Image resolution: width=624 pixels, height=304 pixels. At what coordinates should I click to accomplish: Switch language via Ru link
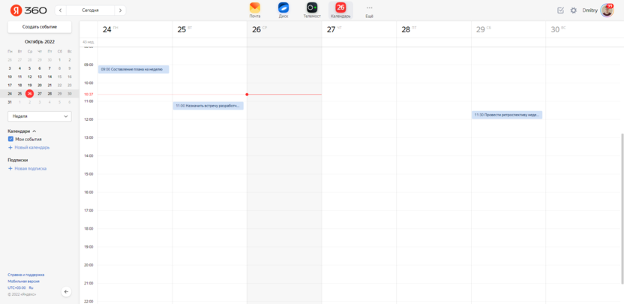pyautogui.click(x=31, y=287)
